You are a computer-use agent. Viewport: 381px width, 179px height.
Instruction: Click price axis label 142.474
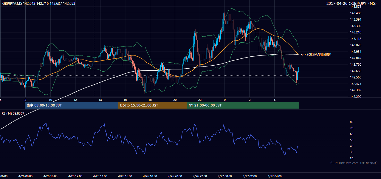click(x=356, y=84)
